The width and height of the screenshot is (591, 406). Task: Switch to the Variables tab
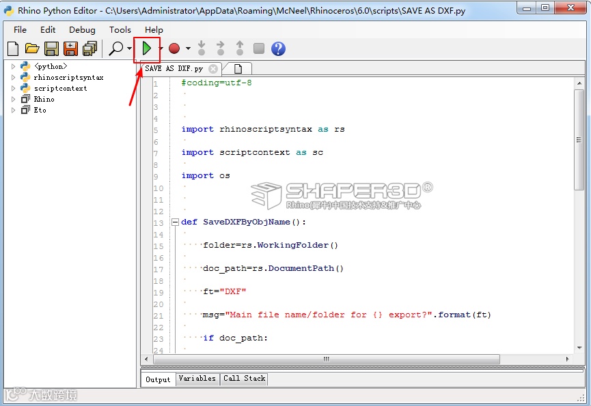[197, 379]
